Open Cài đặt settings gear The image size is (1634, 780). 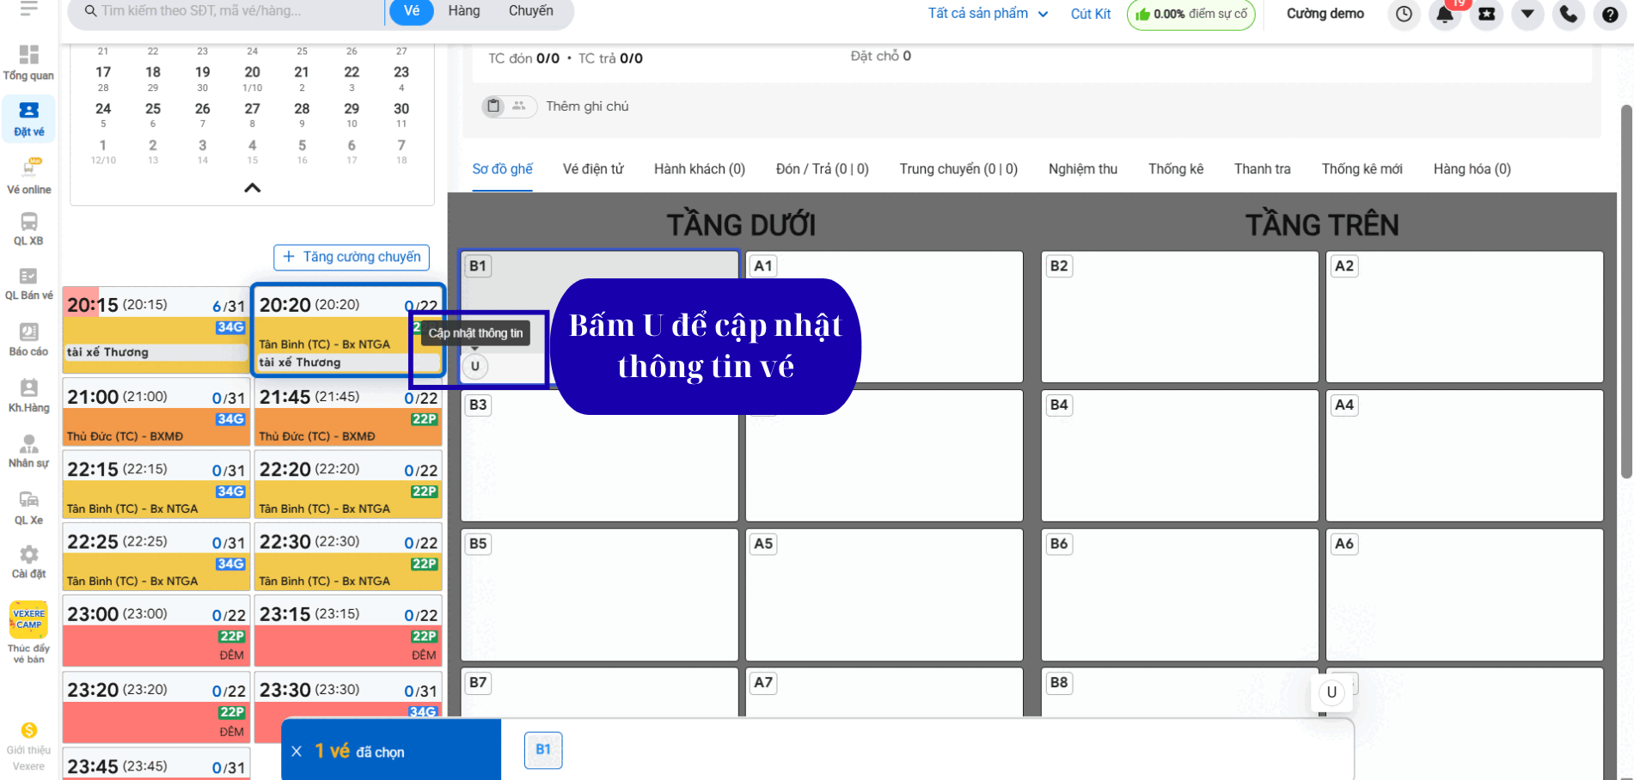pyautogui.click(x=28, y=561)
